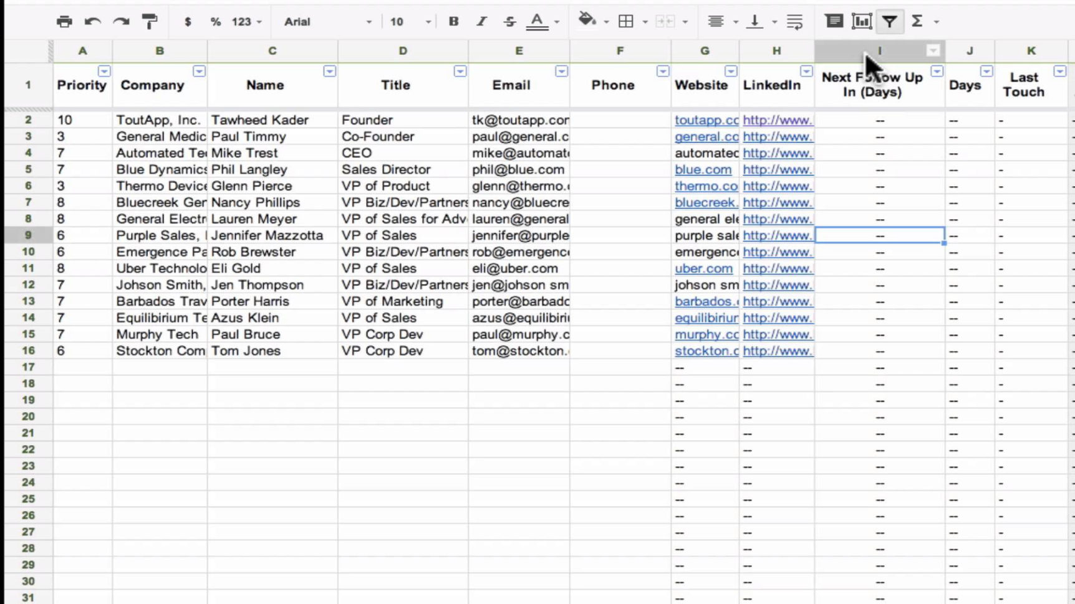Image resolution: width=1075 pixels, height=604 pixels.
Task: Insert a chart using the toolbar icon
Action: (861, 21)
